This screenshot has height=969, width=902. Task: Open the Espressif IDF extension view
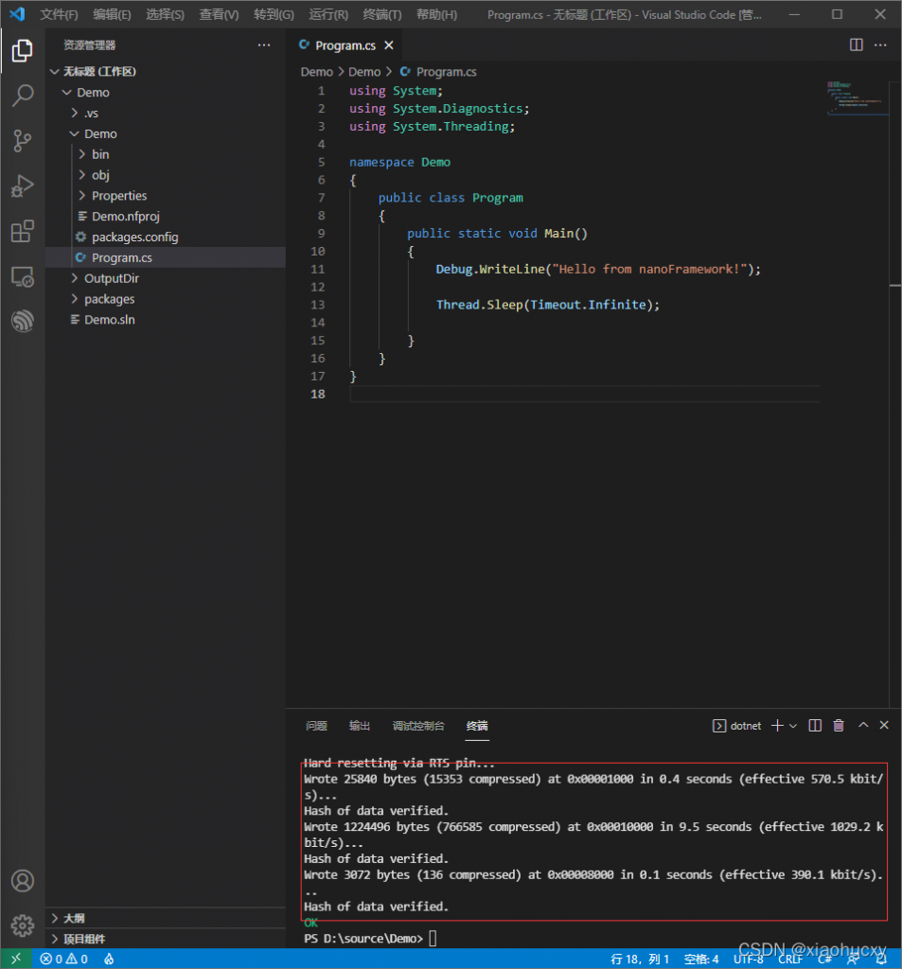[23, 321]
